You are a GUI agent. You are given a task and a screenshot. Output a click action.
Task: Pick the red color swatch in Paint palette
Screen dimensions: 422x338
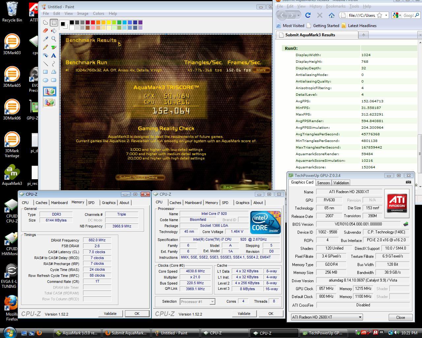coord(93,22)
